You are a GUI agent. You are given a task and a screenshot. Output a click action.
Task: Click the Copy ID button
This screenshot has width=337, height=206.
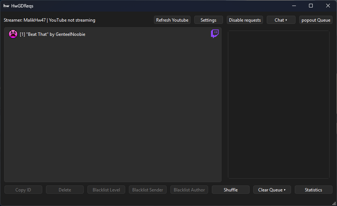click(x=23, y=190)
